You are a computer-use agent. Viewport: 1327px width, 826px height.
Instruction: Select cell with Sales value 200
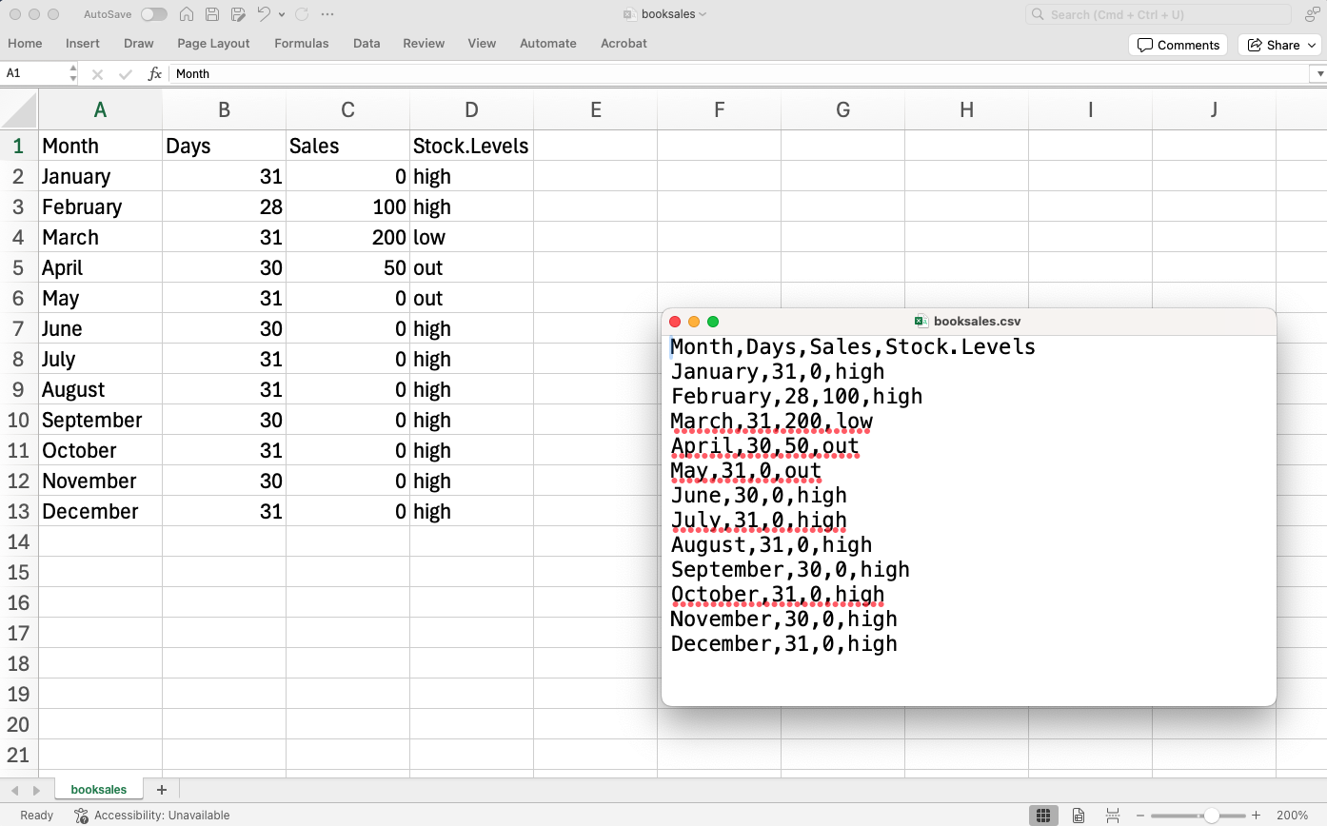click(347, 237)
